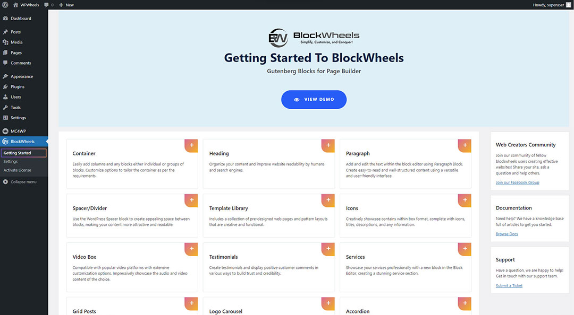Click the View Demo button

click(314, 100)
